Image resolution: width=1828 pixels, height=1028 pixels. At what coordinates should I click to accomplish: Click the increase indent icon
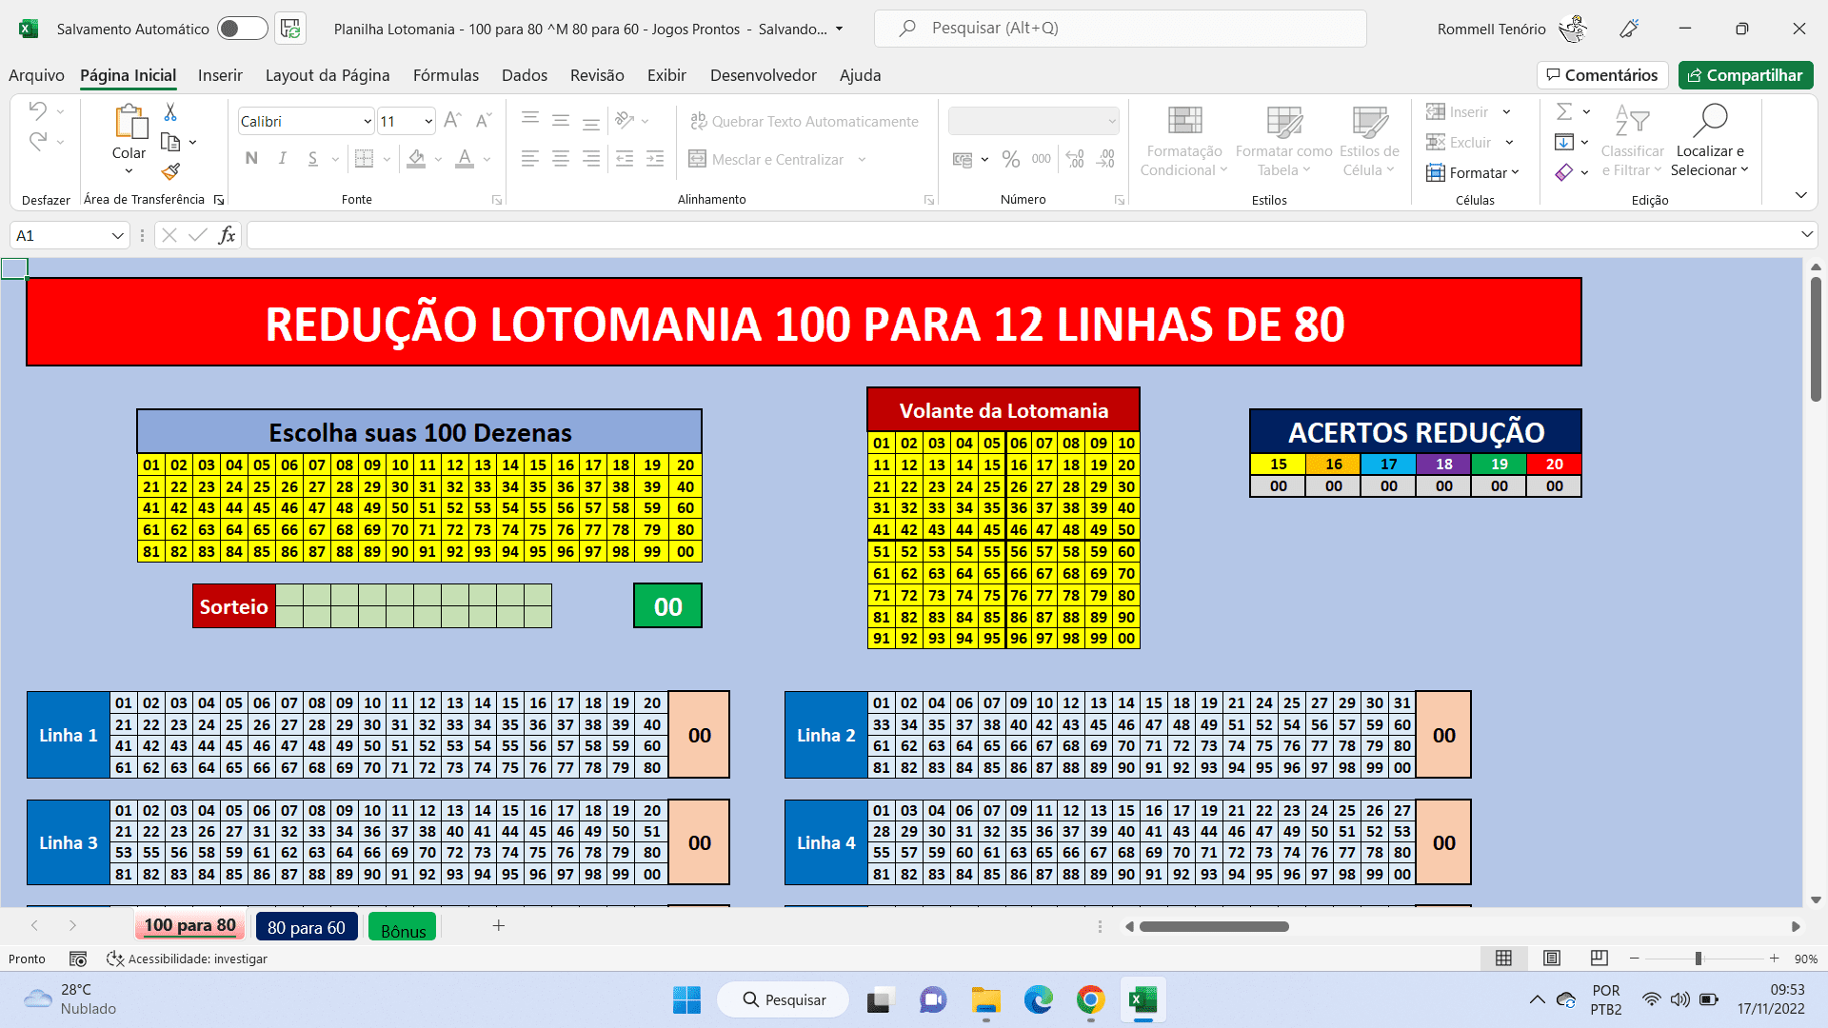pyautogui.click(x=655, y=159)
